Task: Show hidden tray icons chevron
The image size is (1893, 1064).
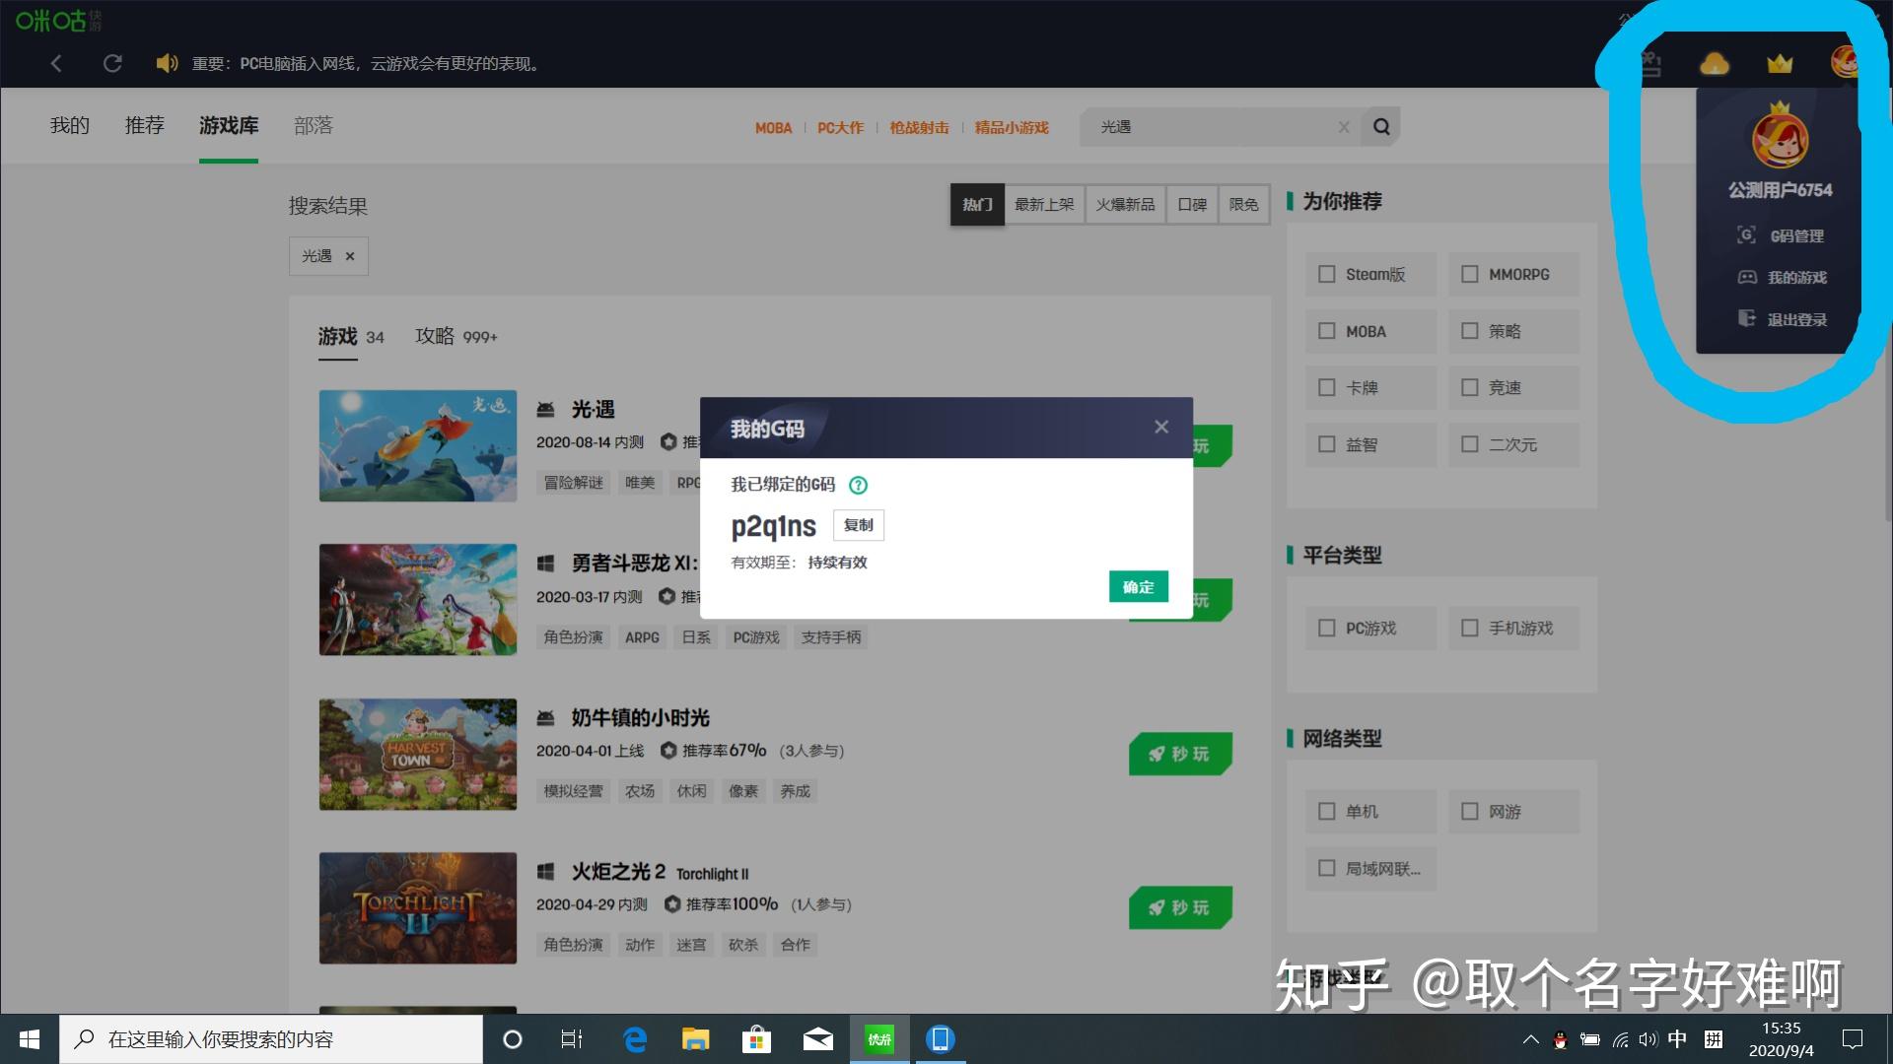Action: [1530, 1039]
